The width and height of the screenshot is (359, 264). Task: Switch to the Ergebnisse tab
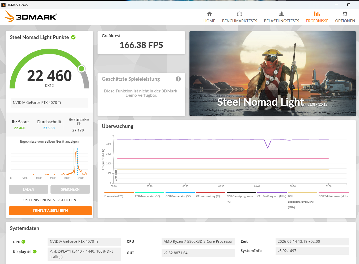pos(317,17)
